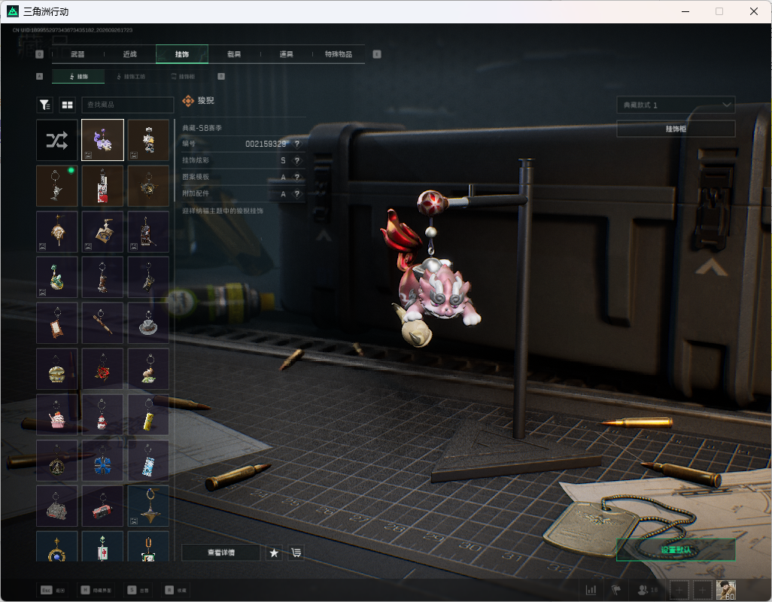This screenshot has height=602, width=772.
Task: Open the friends list icon showing 16
Action: click(647, 589)
